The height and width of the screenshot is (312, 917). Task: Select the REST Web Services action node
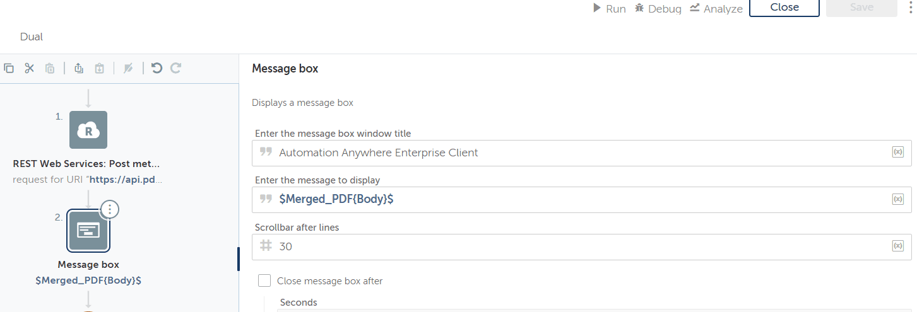coord(88,130)
